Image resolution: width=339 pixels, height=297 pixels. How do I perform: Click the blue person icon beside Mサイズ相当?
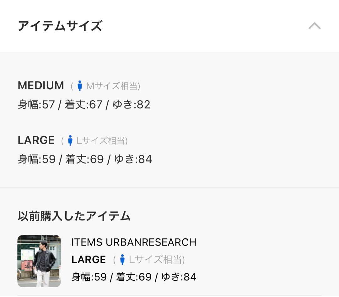click(x=80, y=86)
